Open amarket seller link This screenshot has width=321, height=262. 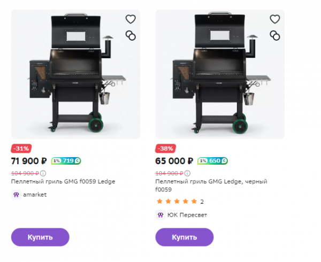point(34,195)
